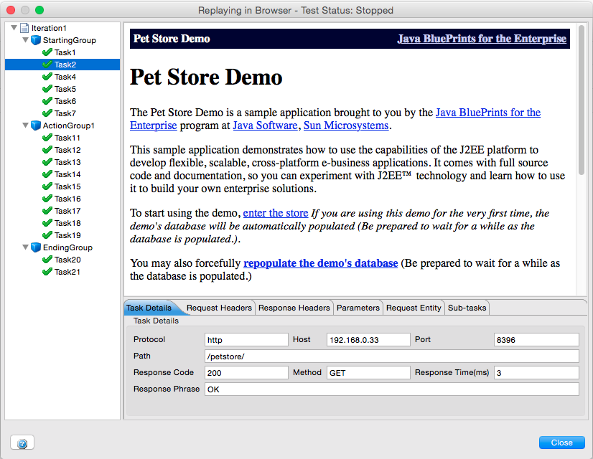Click the Path field /petstore/

[x=392, y=356]
